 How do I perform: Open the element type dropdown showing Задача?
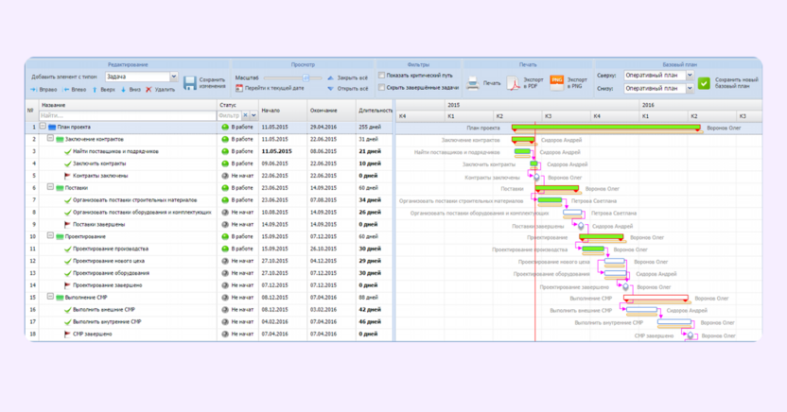point(142,77)
